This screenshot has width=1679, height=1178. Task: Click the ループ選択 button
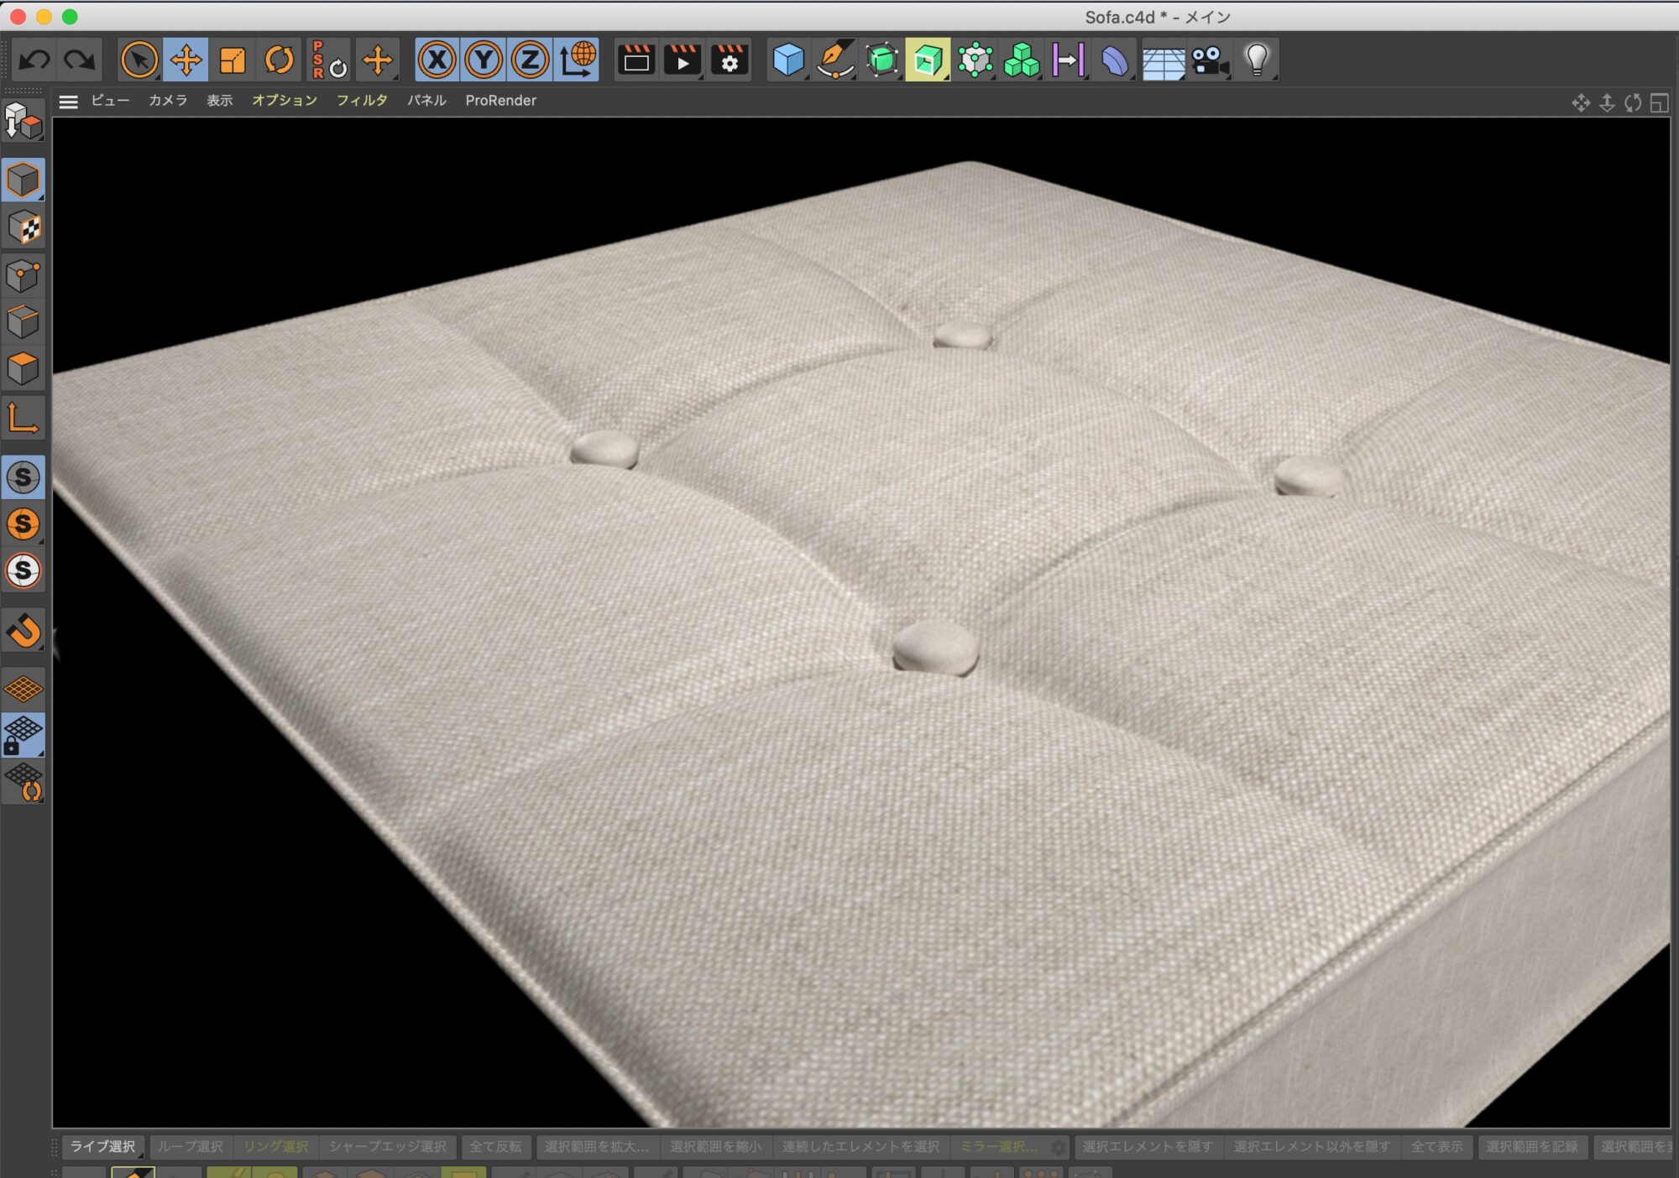tap(191, 1146)
